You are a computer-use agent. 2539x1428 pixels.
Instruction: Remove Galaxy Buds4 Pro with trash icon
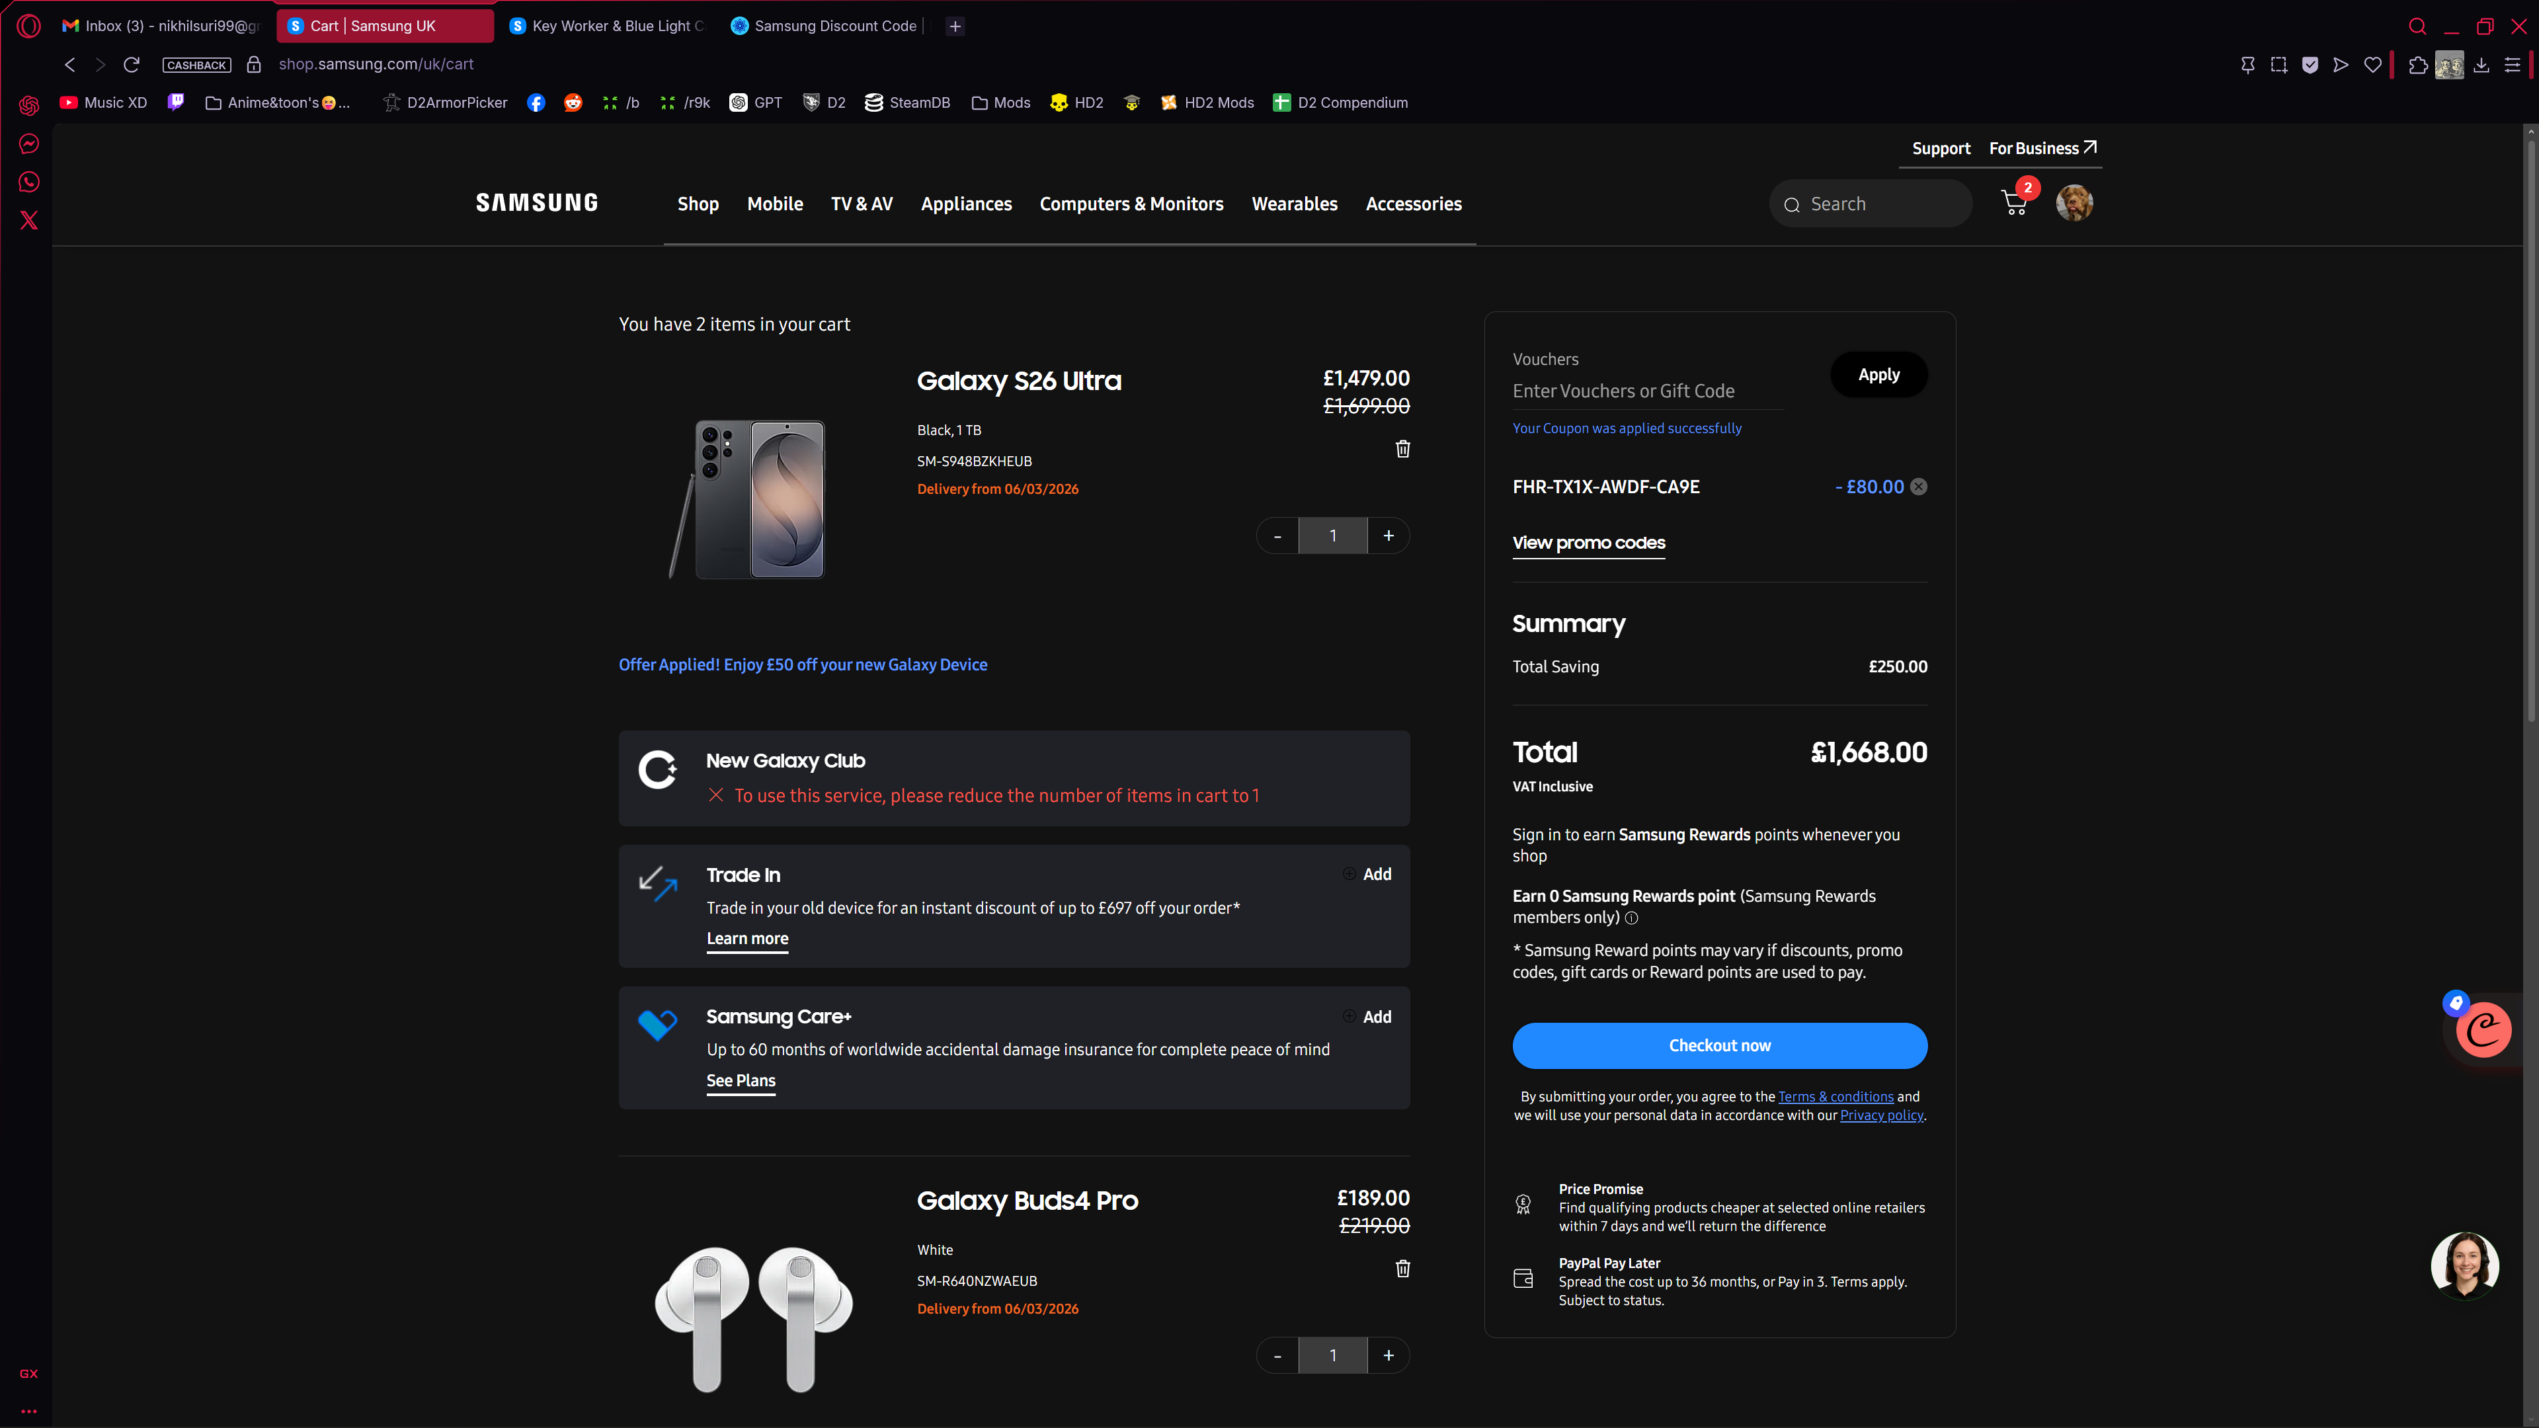tap(1402, 1269)
